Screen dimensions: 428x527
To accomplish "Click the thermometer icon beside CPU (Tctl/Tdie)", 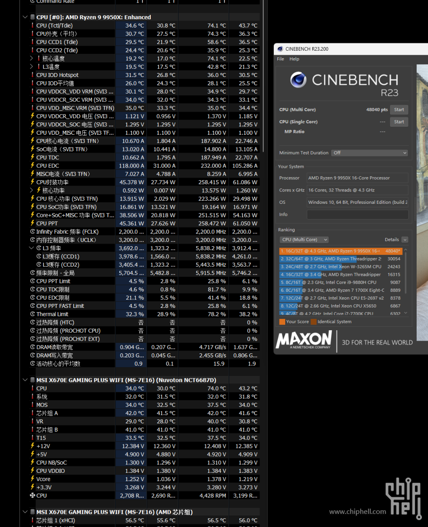I will point(32,25).
